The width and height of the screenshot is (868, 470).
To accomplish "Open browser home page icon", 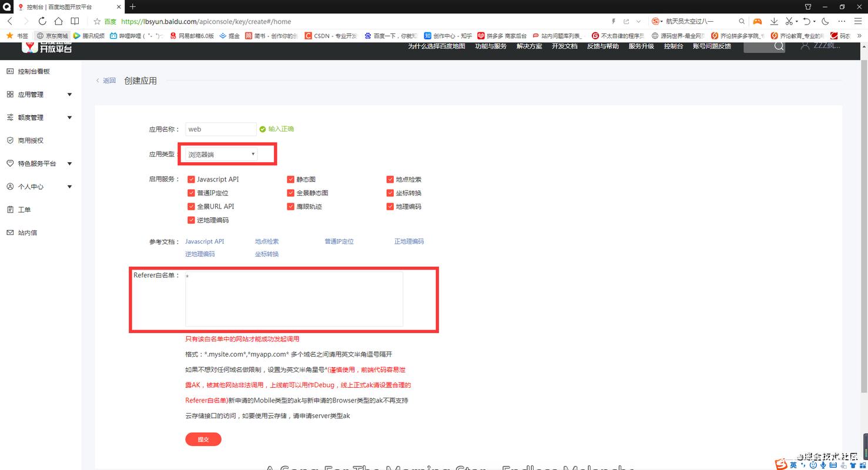I will [x=59, y=21].
